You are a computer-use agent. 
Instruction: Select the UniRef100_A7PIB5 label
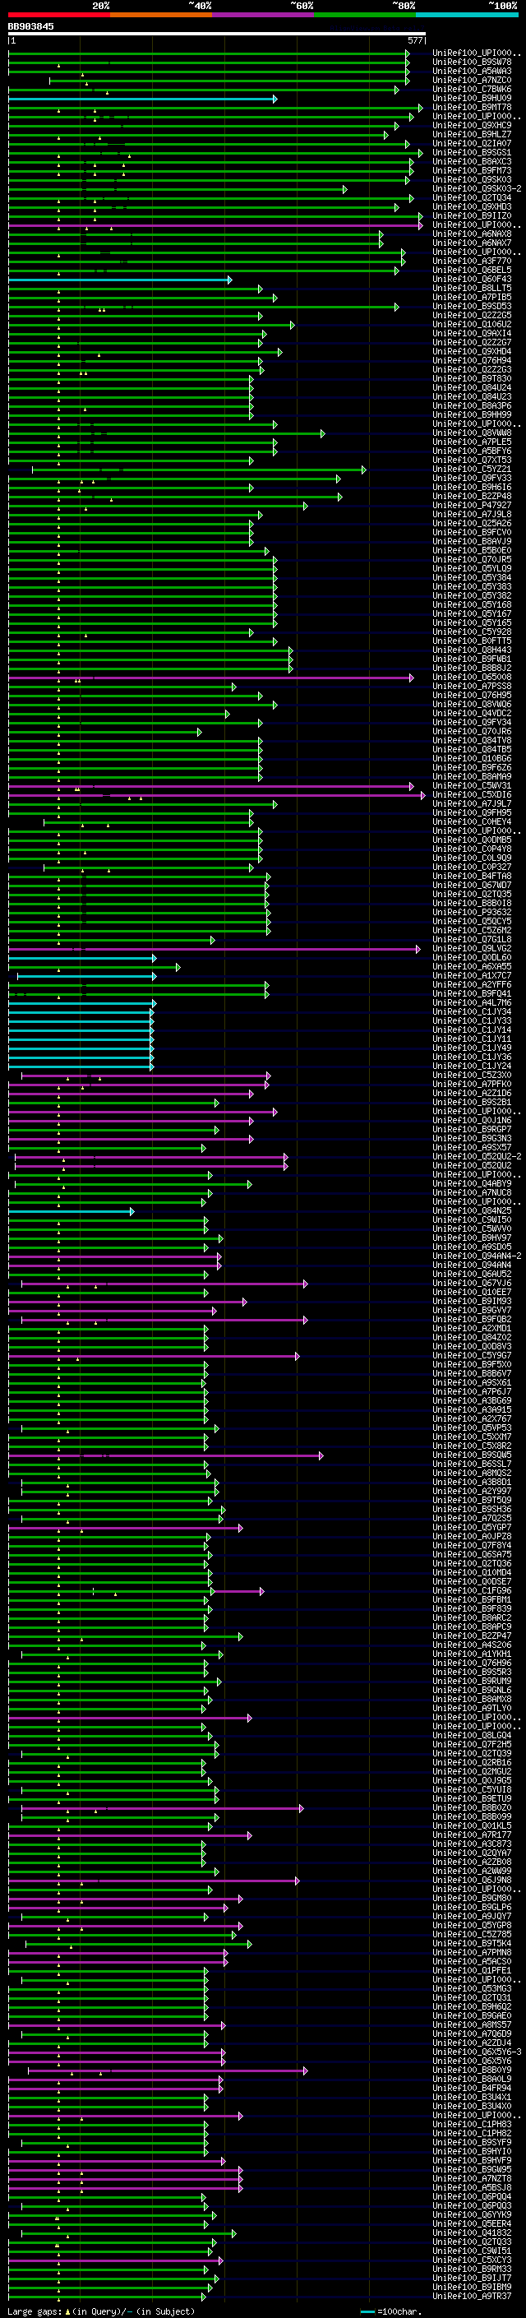tap(472, 297)
